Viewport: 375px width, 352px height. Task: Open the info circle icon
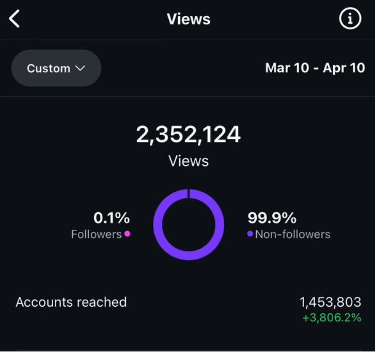tap(350, 19)
